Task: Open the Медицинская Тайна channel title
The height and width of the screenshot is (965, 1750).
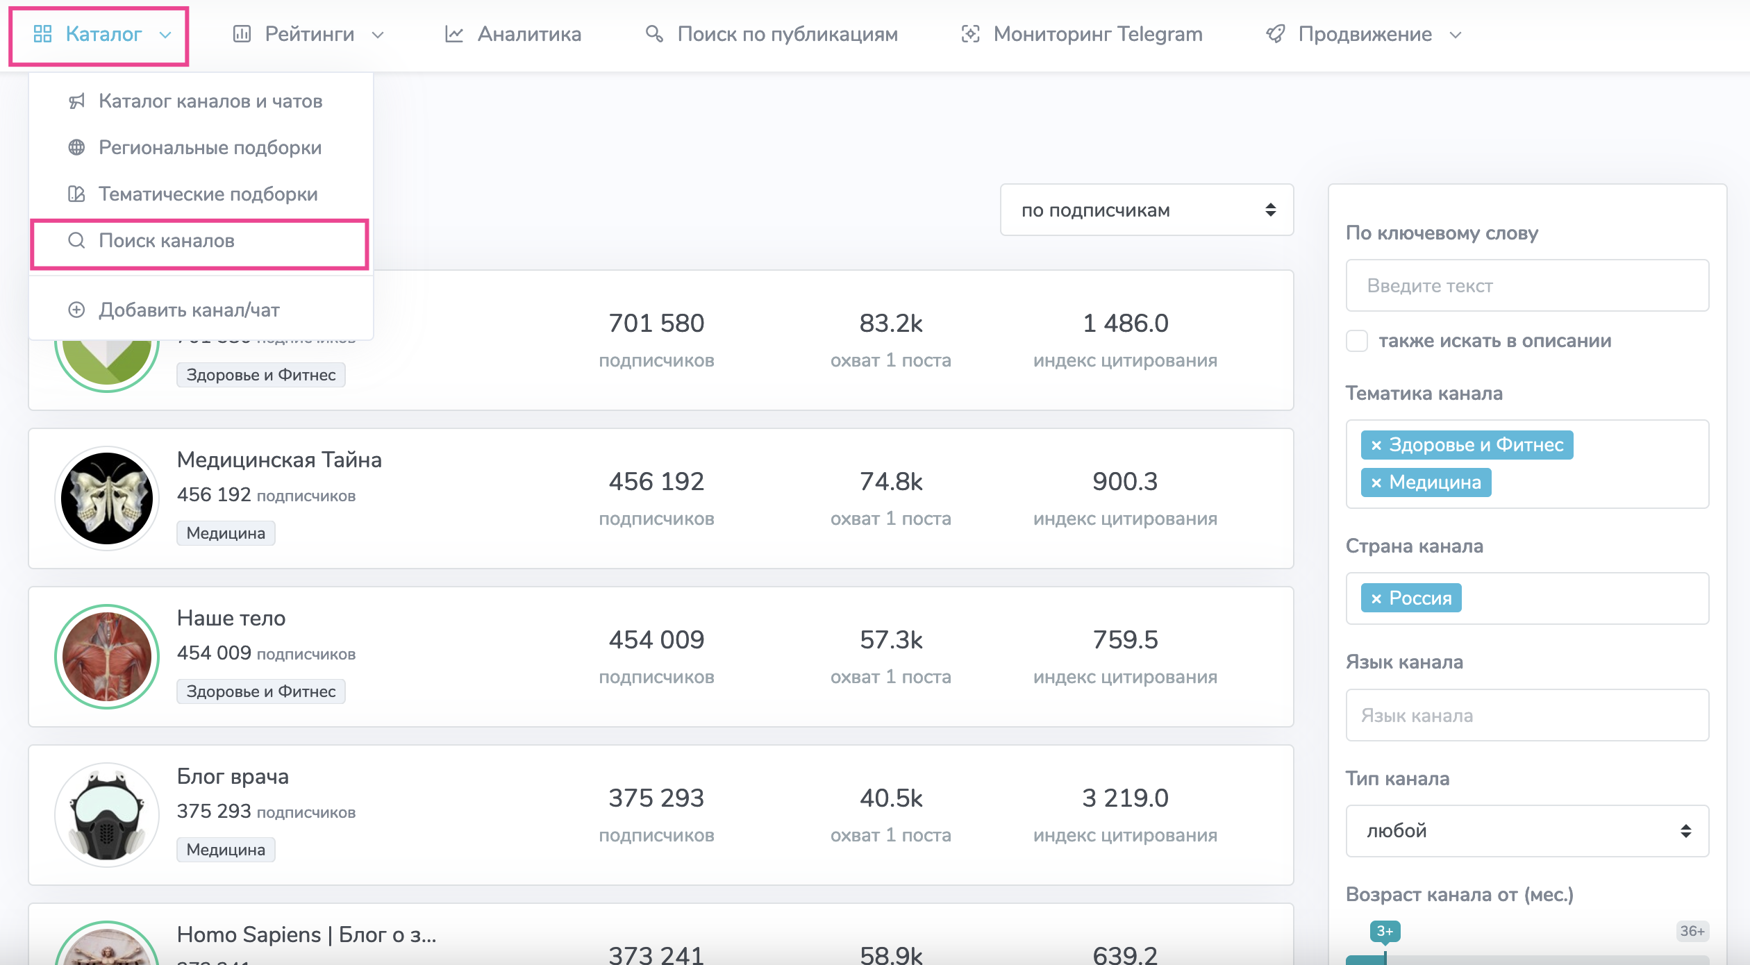Action: pyautogui.click(x=279, y=460)
